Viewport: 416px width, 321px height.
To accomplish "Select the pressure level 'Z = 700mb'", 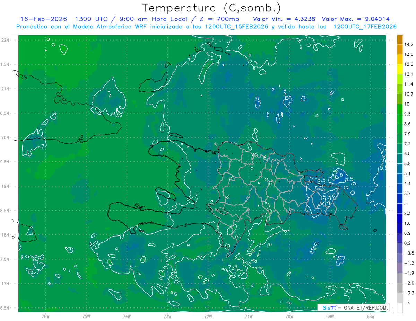I will pyautogui.click(x=218, y=19).
